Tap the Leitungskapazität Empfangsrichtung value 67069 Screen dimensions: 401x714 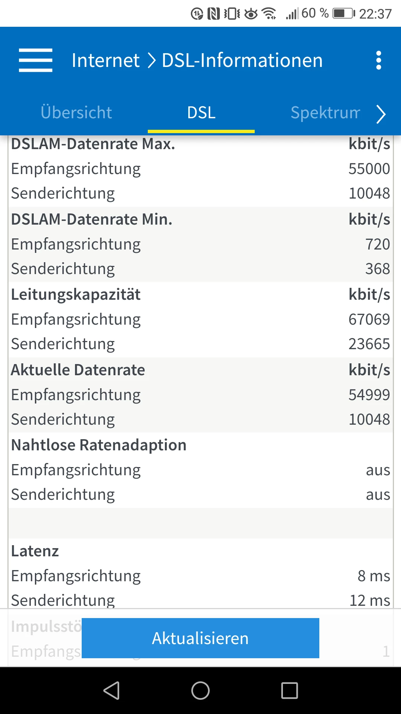(369, 319)
